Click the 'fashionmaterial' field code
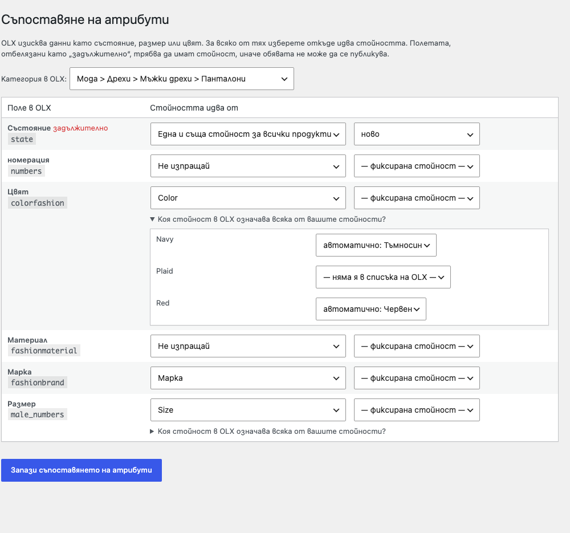570x533 pixels. (x=44, y=351)
